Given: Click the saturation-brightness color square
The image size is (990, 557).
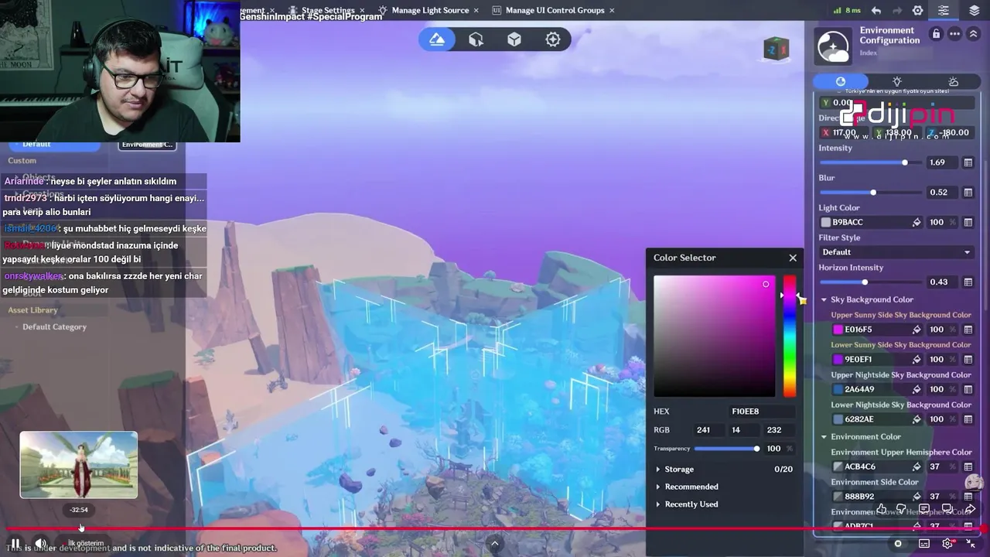Looking at the screenshot, I should click(x=714, y=336).
